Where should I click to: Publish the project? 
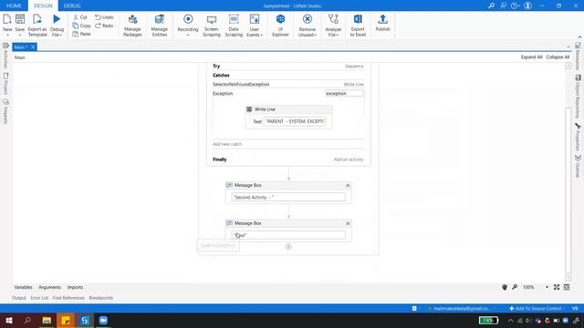point(382,23)
